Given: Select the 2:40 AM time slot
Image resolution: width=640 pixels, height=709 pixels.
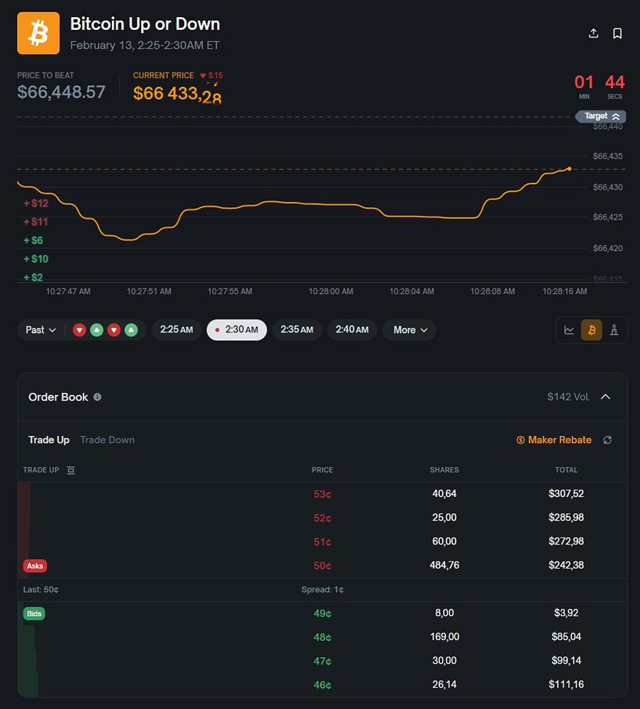Looking at the screenshot, I should tap(352, 330).
